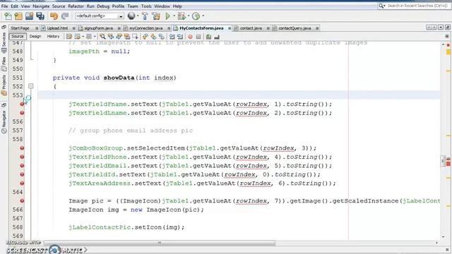Click the Uncomment icon in editor toolbar
The width and height of the screenshot is (452, 254).
[x=217, y=37]
